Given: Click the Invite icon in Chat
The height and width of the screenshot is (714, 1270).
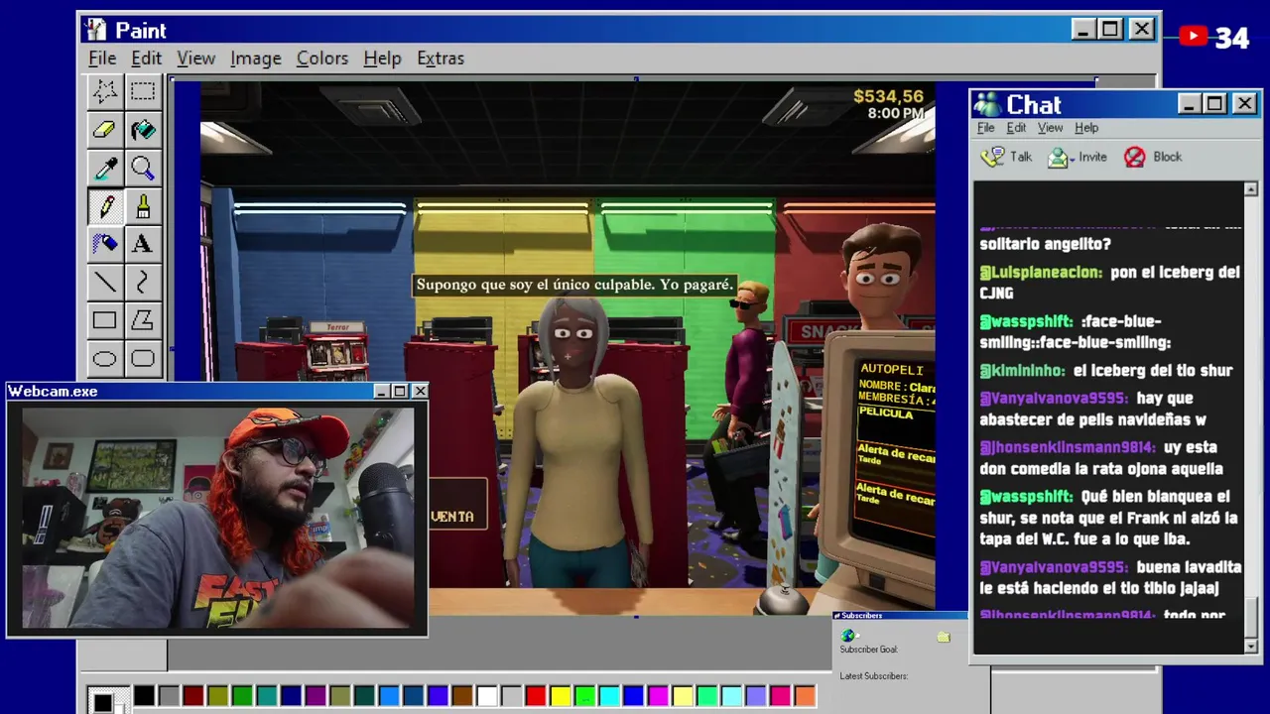Looking at the screenshot, I should [x=1060, y=157].
